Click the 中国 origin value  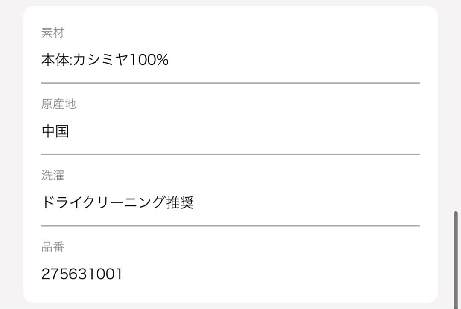(x=55, y=131)
